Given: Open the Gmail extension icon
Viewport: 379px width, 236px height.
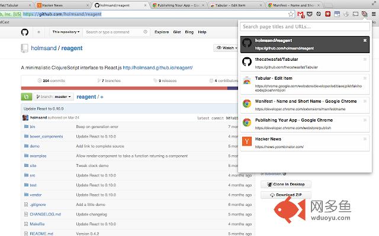Looking at the screenshot, I should coord(300,14).
